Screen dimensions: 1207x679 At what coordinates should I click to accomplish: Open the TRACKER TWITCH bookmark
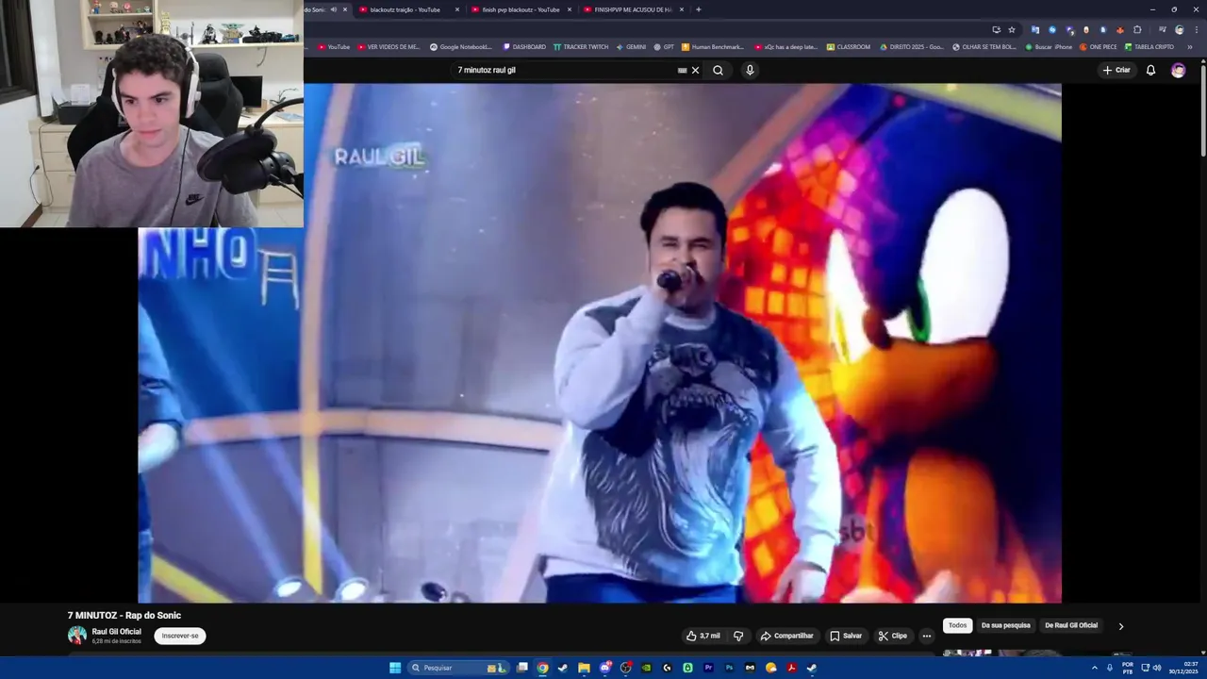(x=581, y=46)
